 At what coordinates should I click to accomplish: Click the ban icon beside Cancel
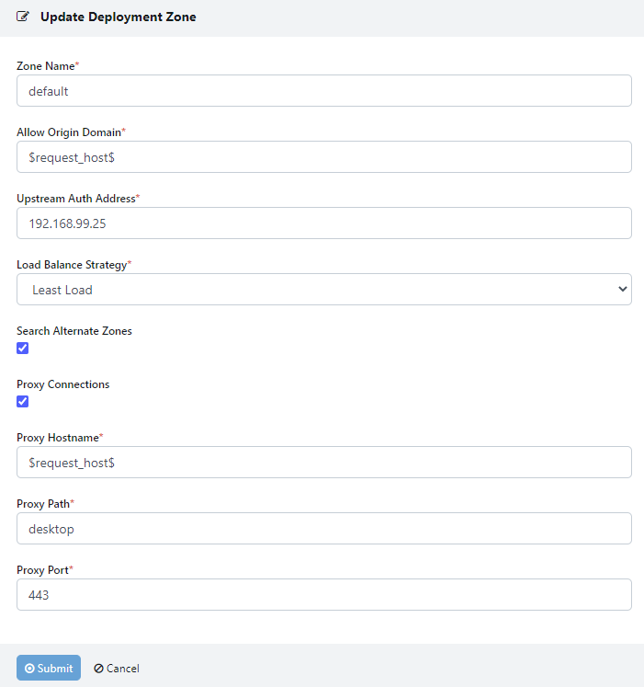[98, 669]
